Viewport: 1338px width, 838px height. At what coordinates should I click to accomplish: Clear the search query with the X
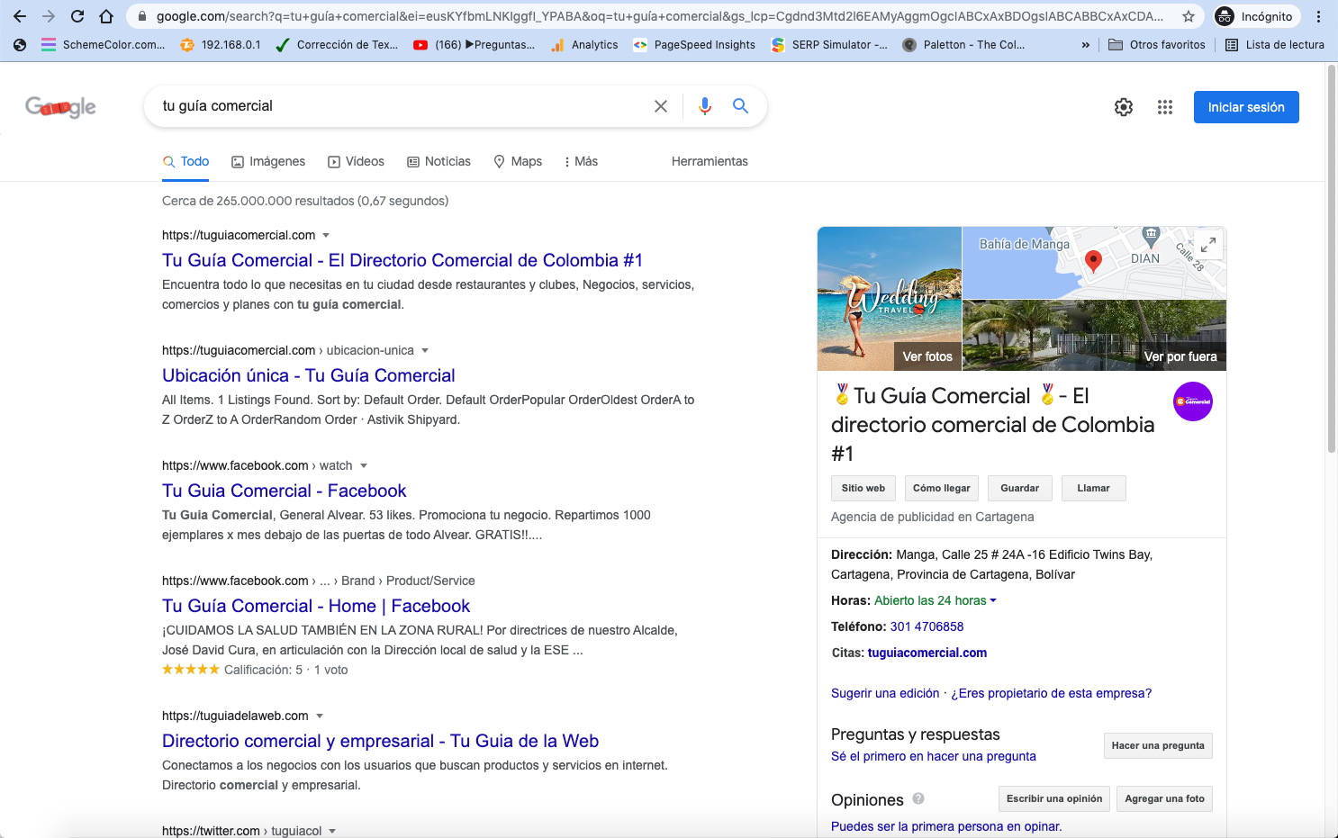tap(661, 106)
